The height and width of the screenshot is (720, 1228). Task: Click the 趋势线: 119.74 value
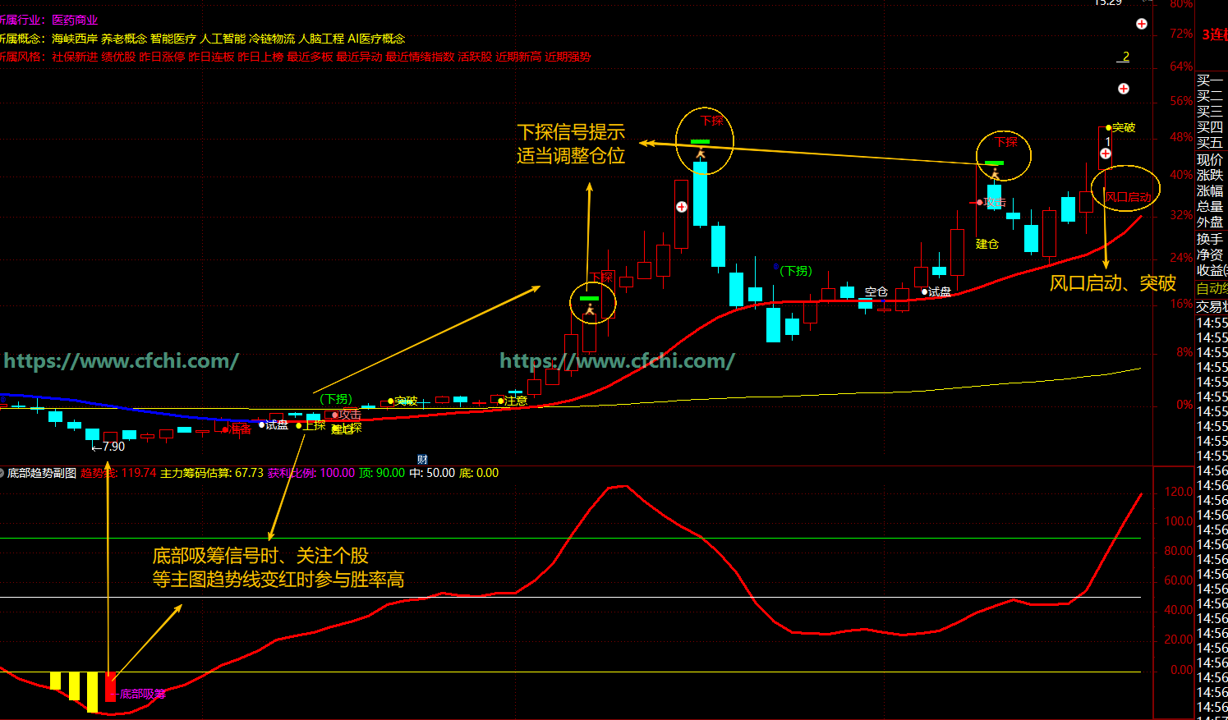coord(118,473)
